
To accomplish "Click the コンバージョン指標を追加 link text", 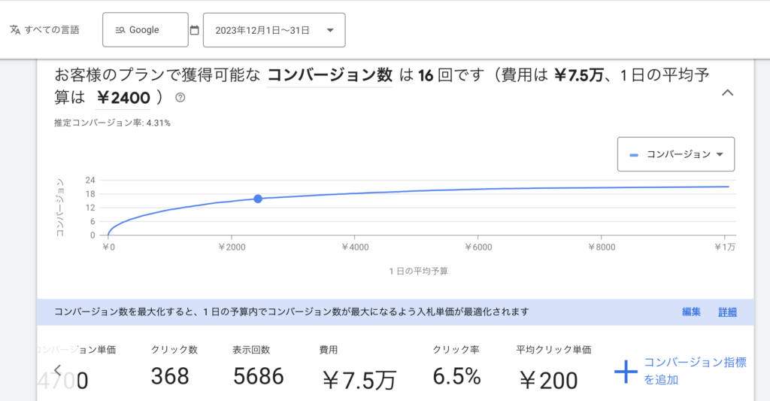I will point(694,371).
